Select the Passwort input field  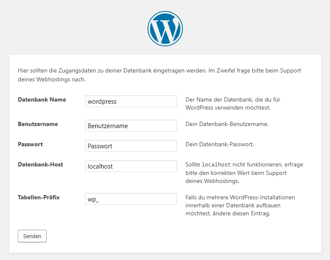tap(131, 146)
